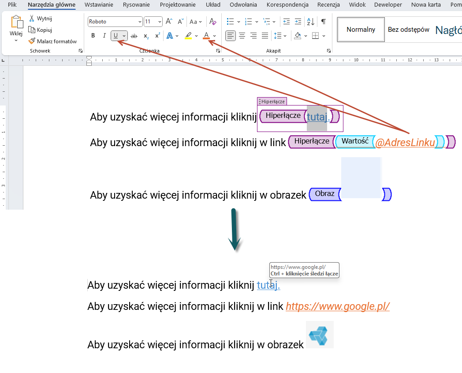
Task: Apply the orange font color
Action: click(206, 36)
